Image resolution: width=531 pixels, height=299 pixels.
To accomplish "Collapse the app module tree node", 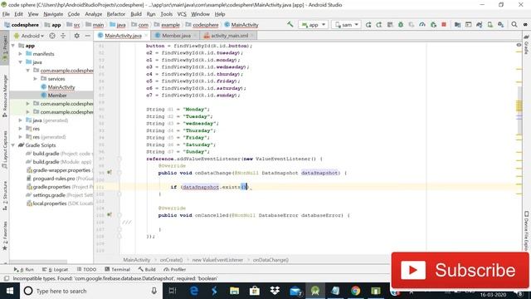I will (13, 46).
